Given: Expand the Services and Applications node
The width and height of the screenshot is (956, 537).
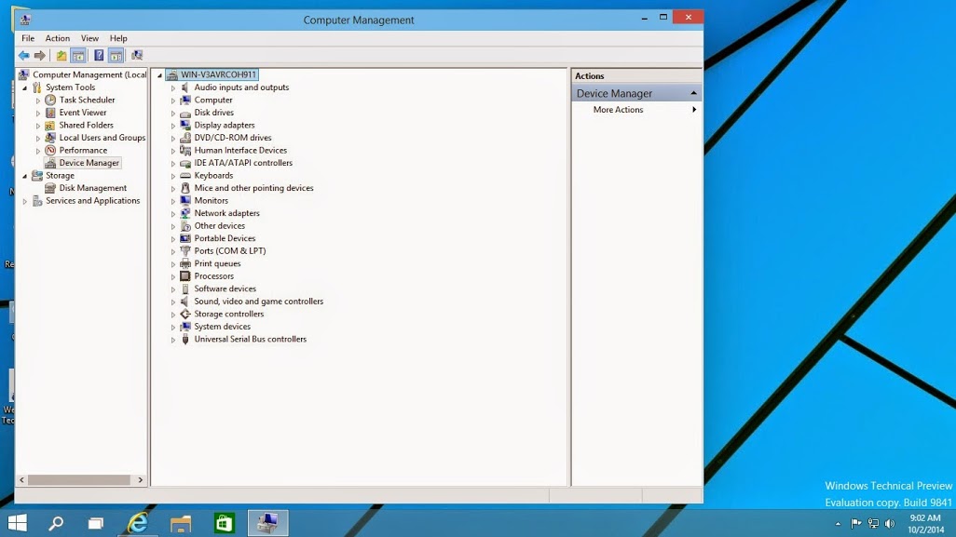Looking at the screenshot, I should 25,202.
